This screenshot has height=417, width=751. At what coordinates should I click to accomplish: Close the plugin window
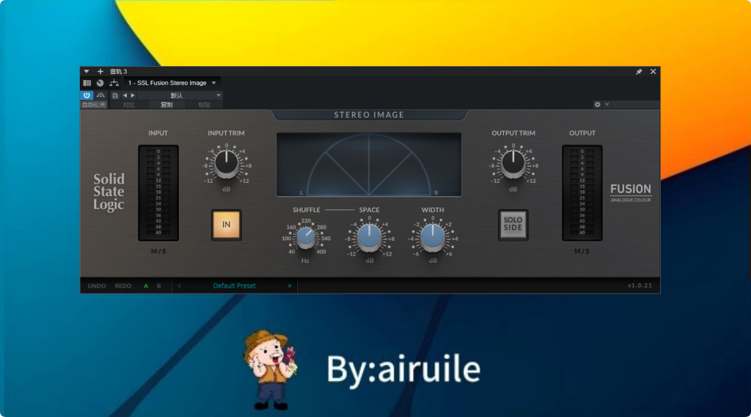point(653,71)
